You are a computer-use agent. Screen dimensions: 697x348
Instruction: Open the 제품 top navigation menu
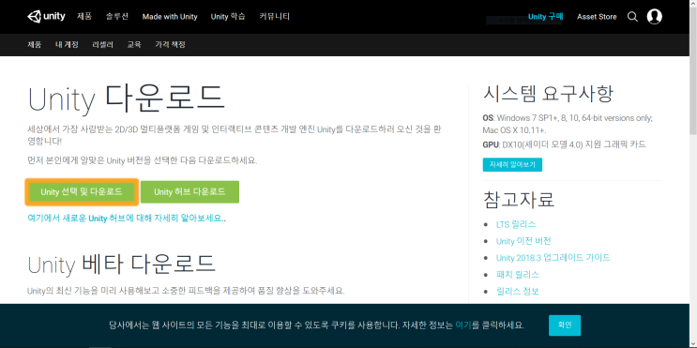(x=84, y=17)
